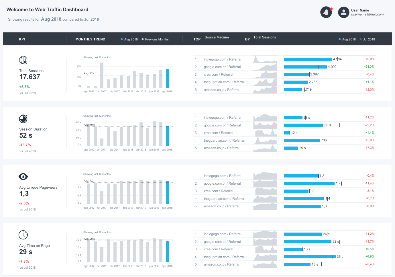Click the user avatar icon
395x277 pixels.
[343, 12]
